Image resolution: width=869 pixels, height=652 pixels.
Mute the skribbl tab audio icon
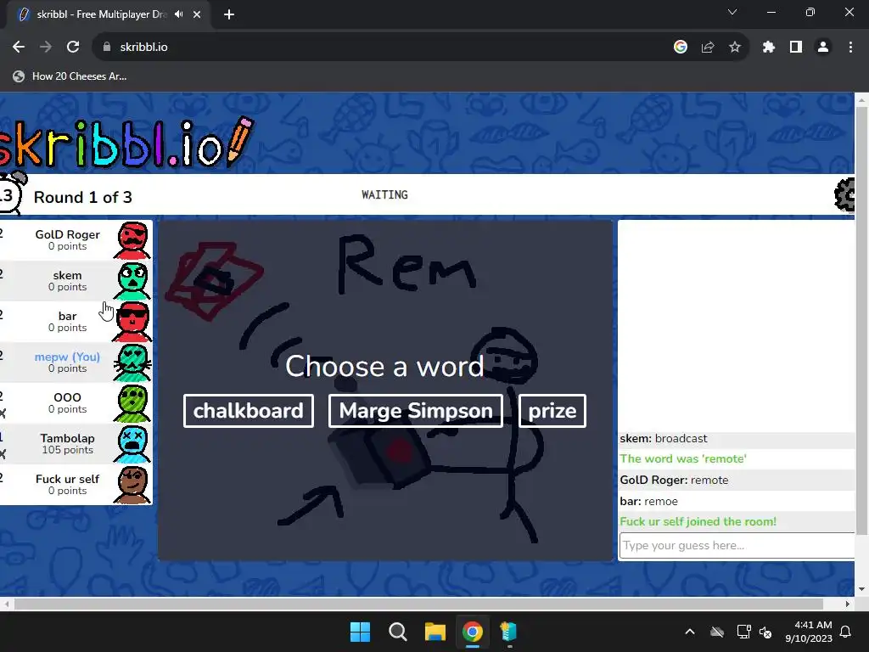pyautogui.click(x=178, y=14)
